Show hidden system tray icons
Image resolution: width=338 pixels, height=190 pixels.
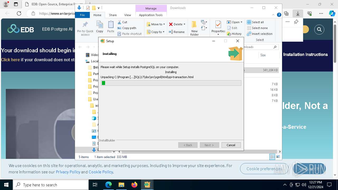coord(285,185)
